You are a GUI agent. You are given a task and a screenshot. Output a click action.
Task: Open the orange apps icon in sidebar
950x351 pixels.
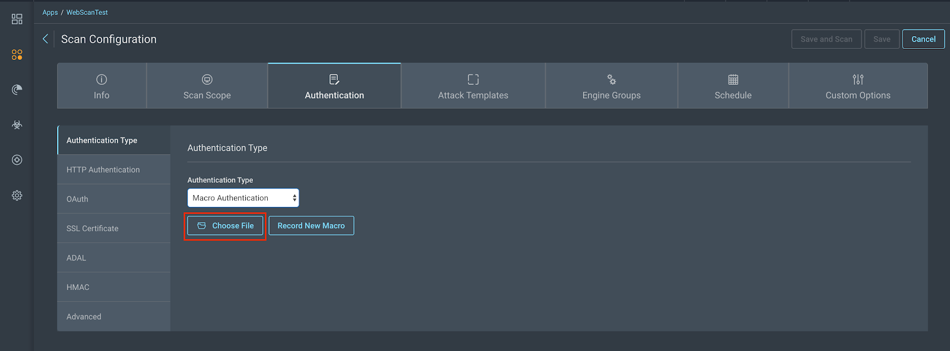(17, 55)
